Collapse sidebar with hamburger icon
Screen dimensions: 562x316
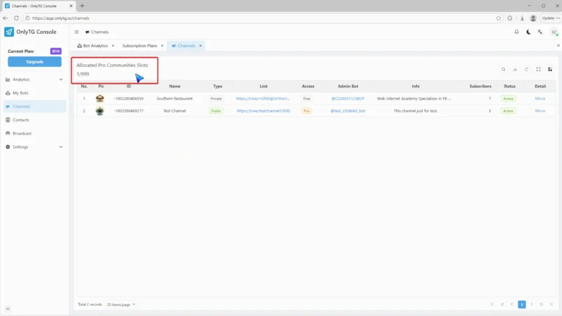coord(77,32)
